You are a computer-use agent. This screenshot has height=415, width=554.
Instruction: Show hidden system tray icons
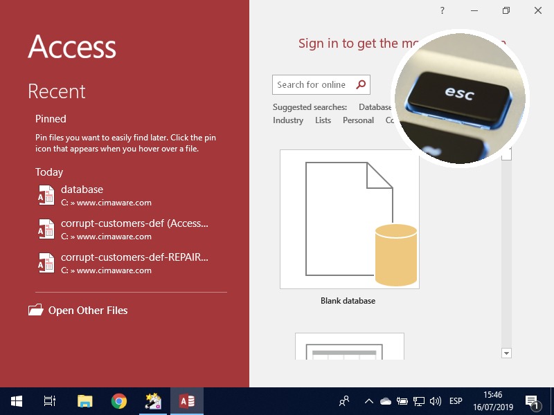coord(368,401)
